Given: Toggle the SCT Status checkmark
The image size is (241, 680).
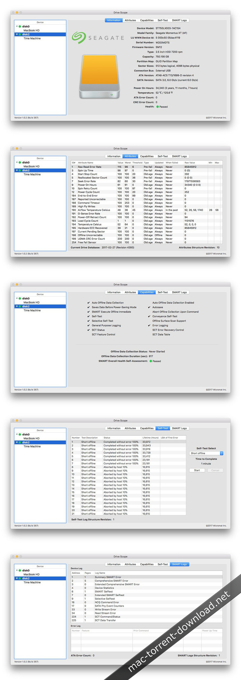Looking at the screenshot, I should [89, 330].
